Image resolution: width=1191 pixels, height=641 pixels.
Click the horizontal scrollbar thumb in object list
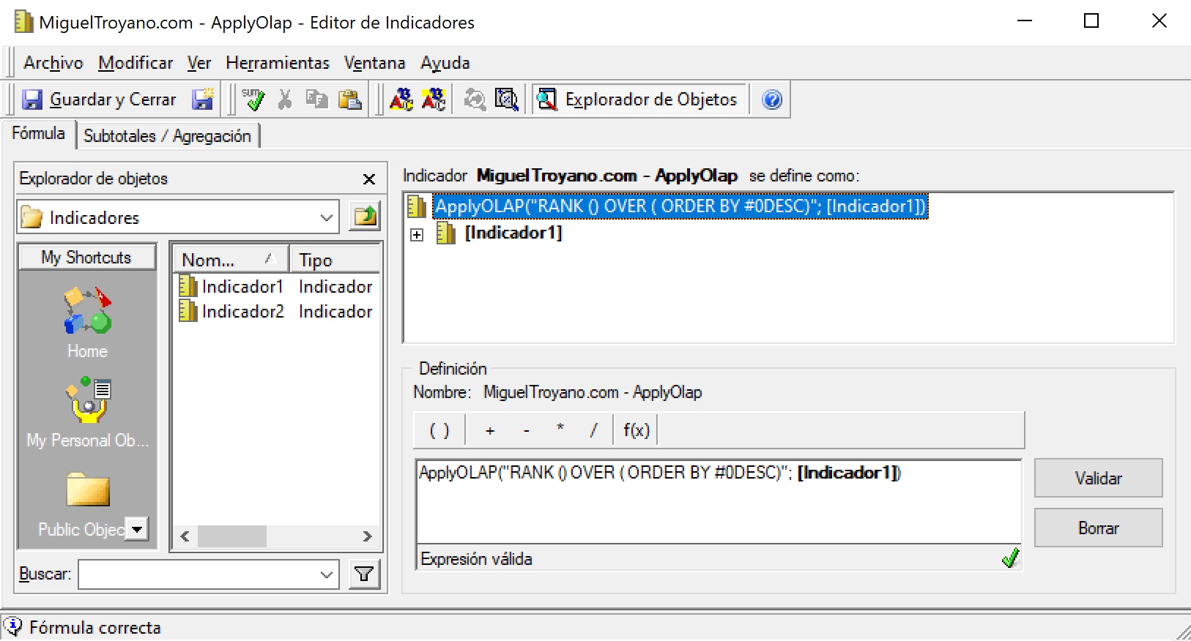pos(232,536)
